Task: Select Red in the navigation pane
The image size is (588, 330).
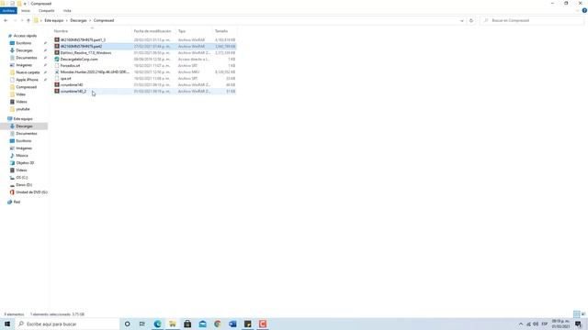Action: pos(17,202)
